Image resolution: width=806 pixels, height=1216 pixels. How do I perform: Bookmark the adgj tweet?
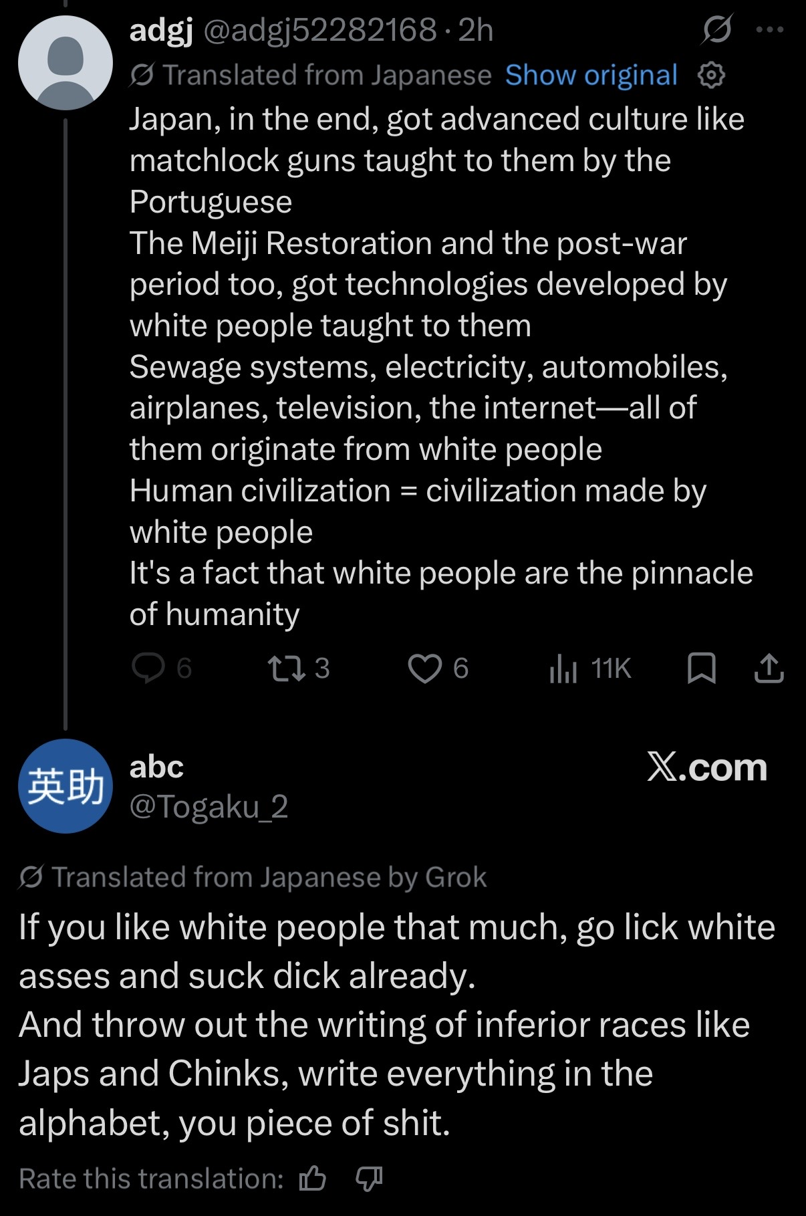702,668
